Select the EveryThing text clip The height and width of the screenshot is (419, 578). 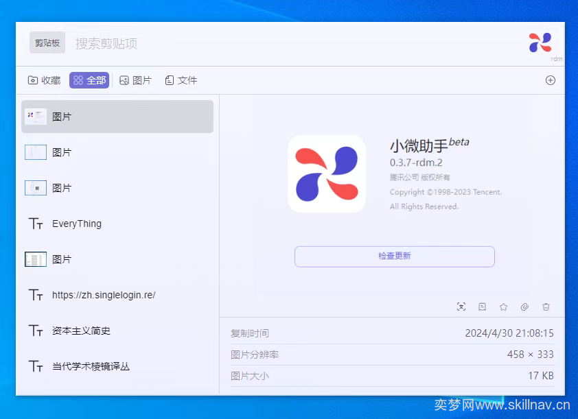(117, 224)
